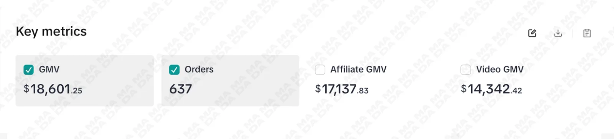Select the 637 orders value
Screen dimensions: 614x139
click(181, 89)
